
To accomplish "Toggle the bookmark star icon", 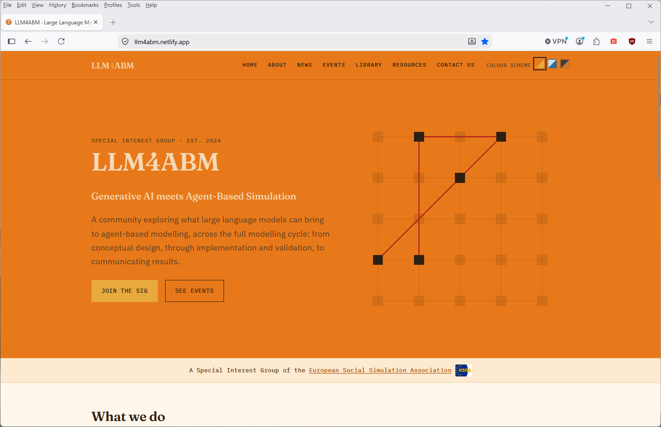I will [x=485, y=41].
